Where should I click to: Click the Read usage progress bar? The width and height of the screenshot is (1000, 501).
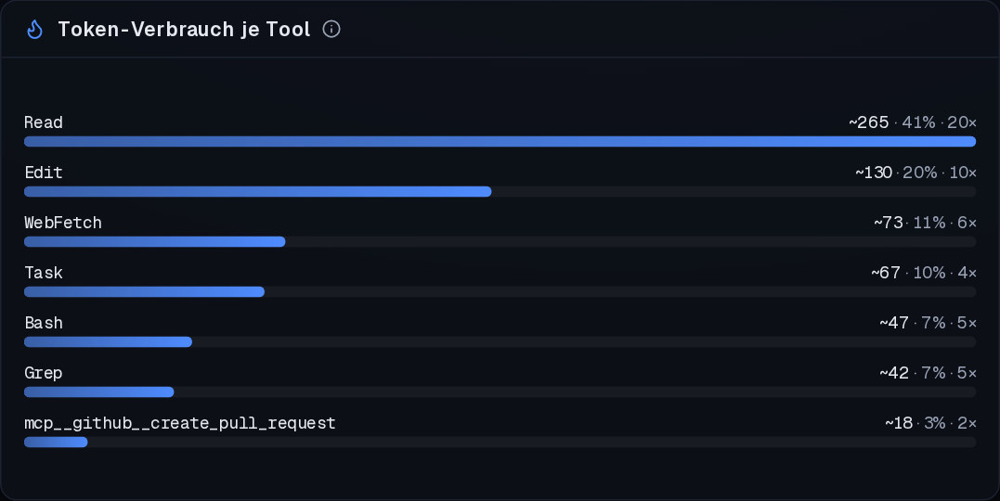pos(500,142)
